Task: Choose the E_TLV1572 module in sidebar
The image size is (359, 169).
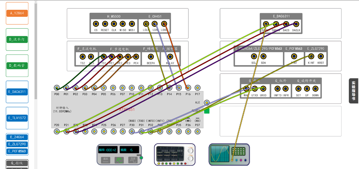Action: click(17, 118)
